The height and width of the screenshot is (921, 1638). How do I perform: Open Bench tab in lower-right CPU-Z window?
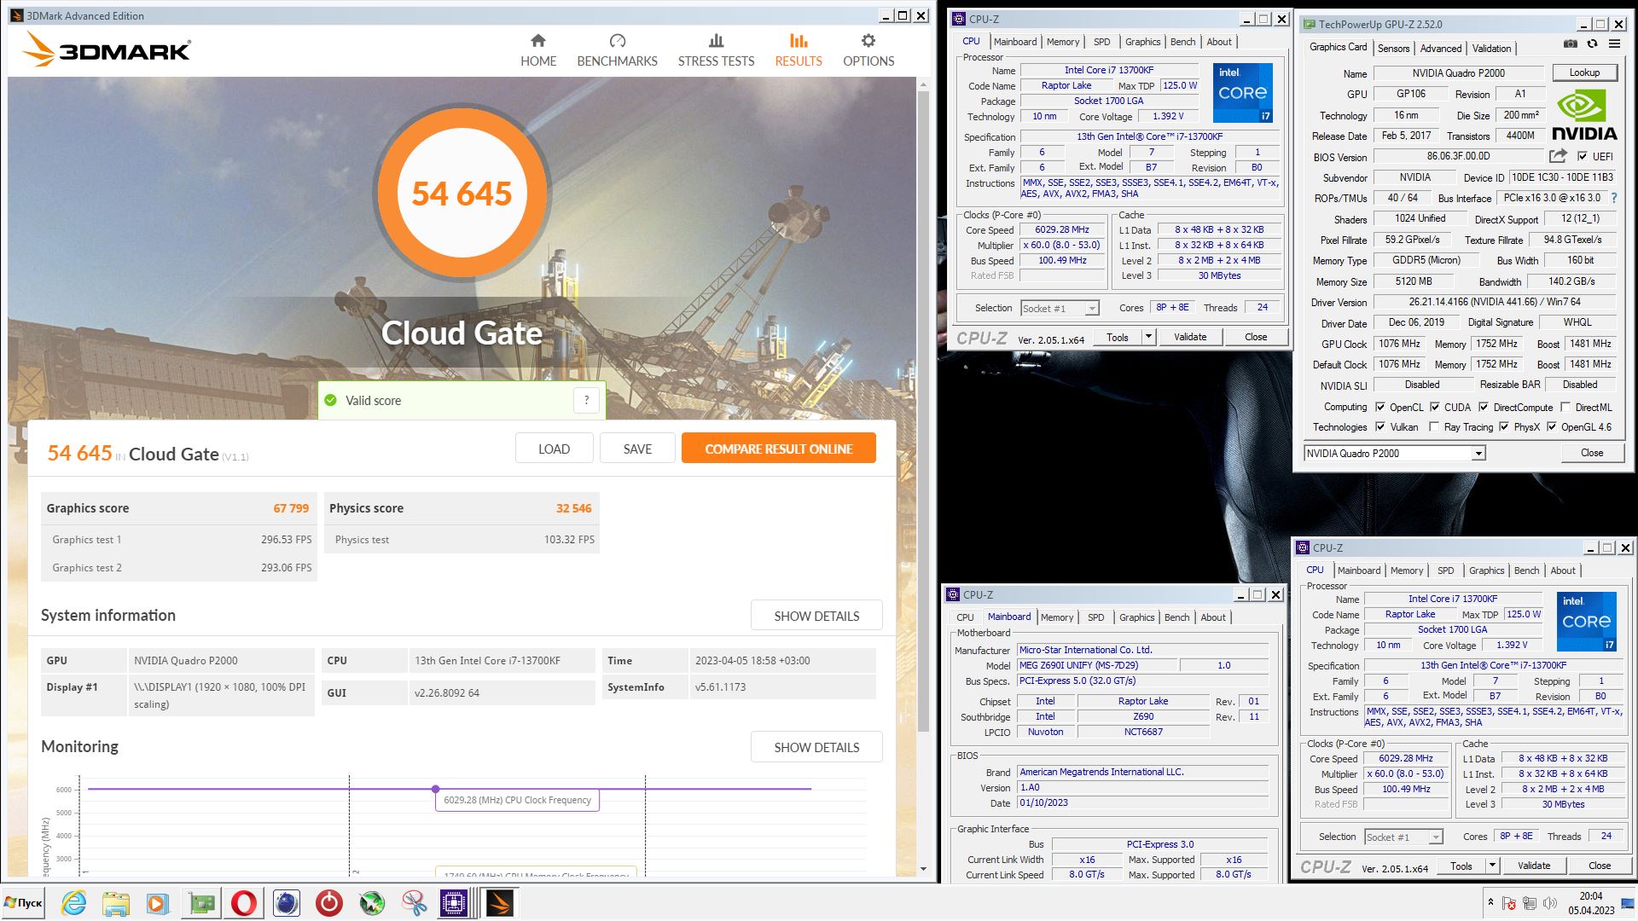click(x=1527, y=571)
